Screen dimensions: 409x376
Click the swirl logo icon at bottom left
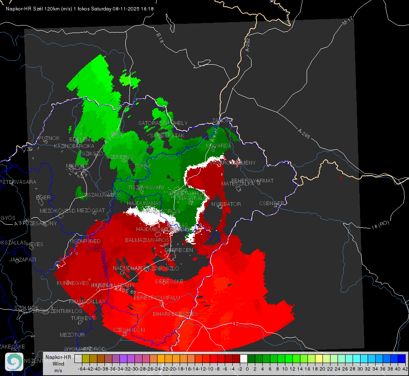[14, 362]
